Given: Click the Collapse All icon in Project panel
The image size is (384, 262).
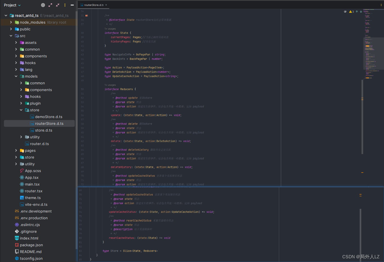Looking at the screenshot, I should point(58,5).
